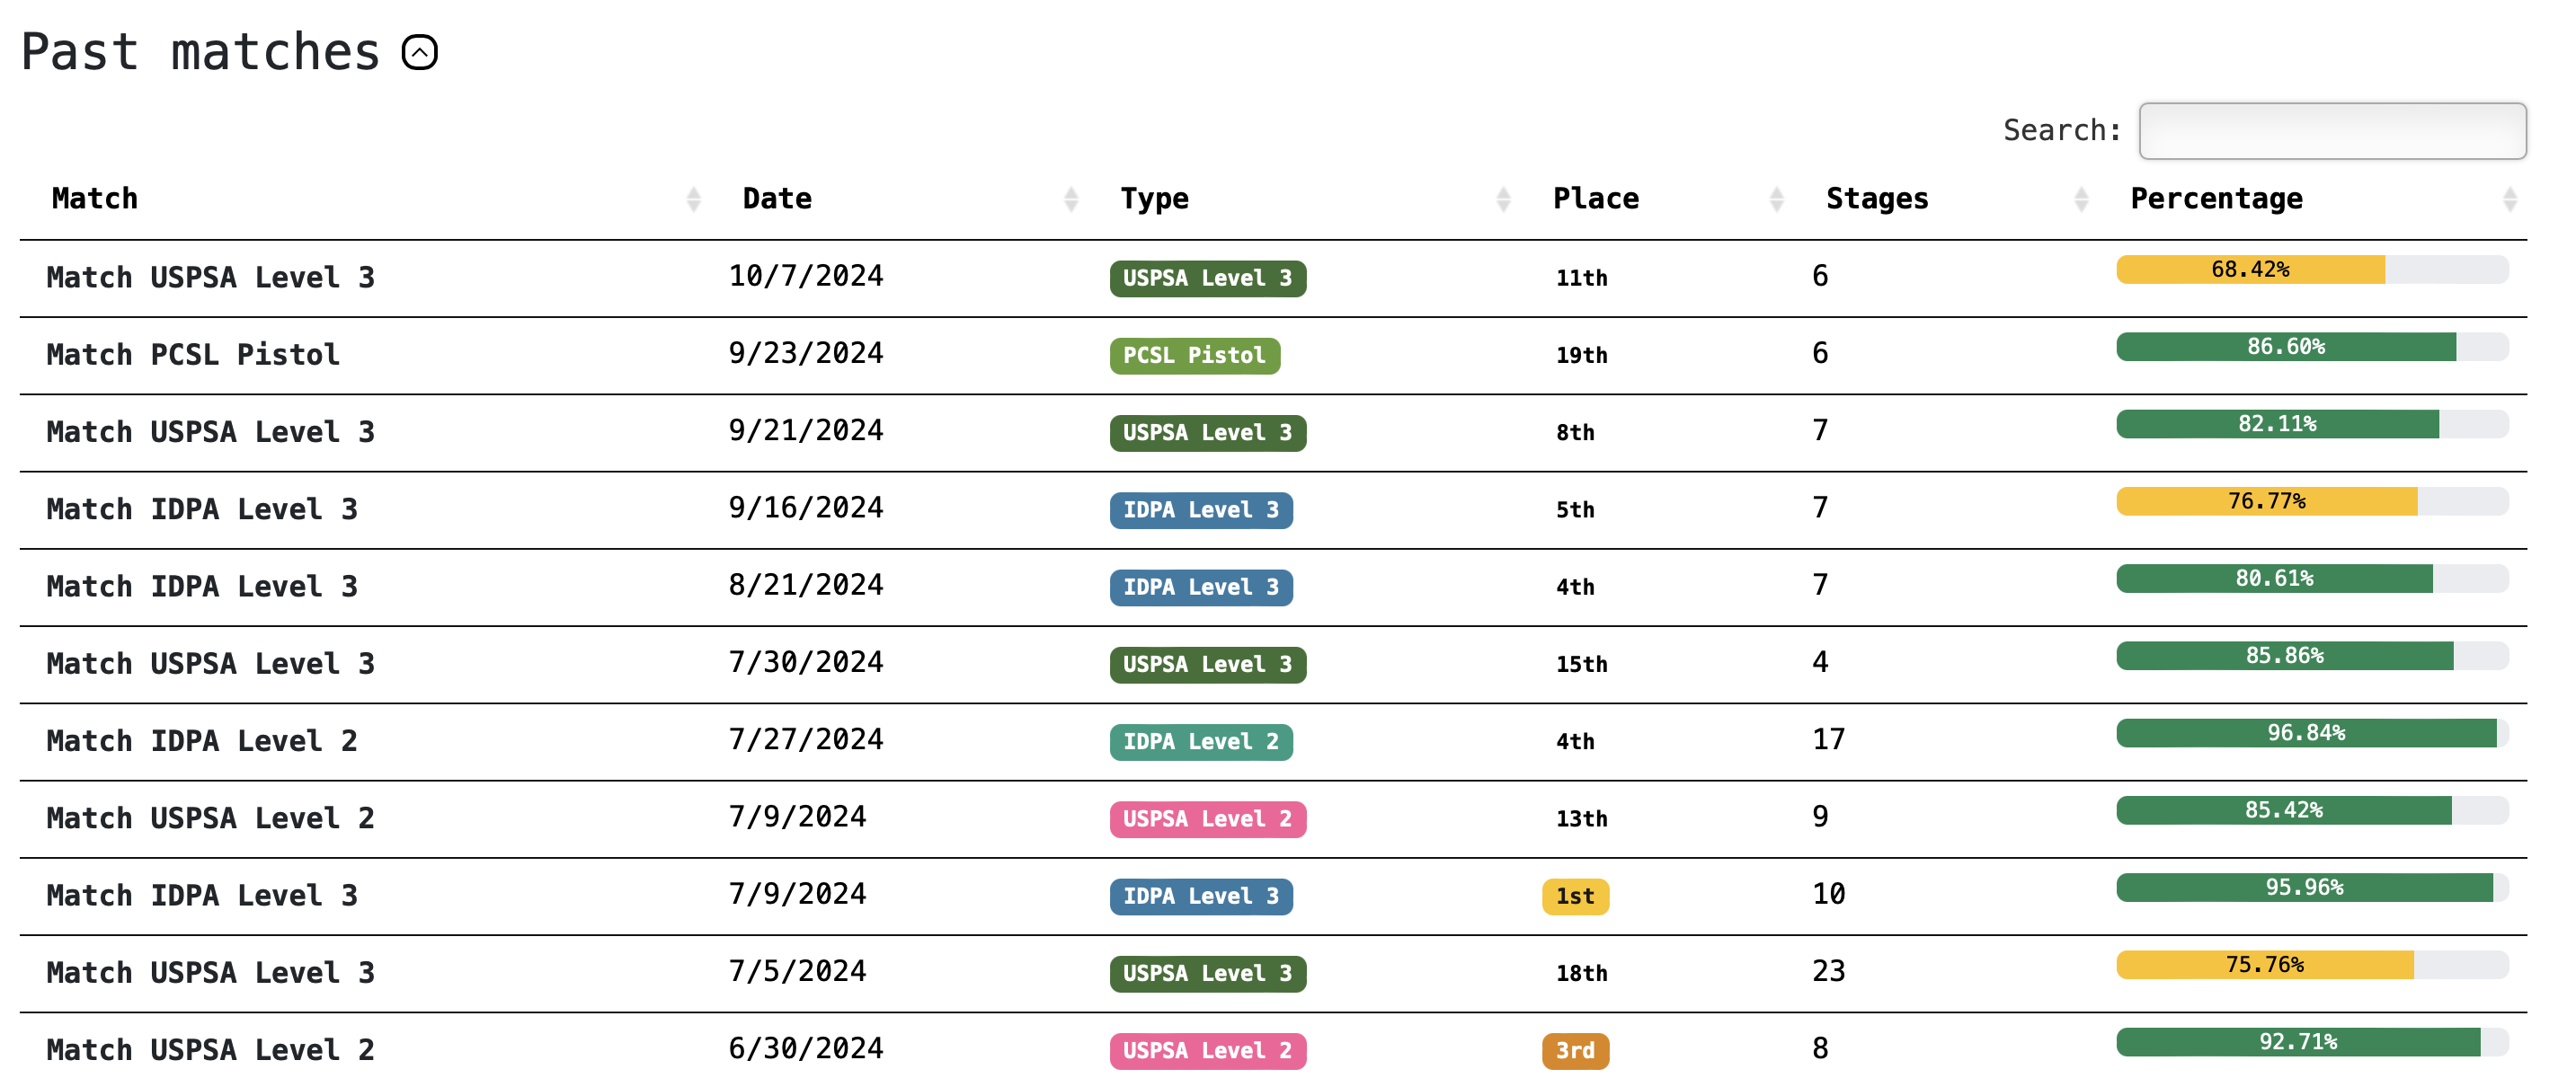
Task: Click the 18th place value
Action: pos(1581,973)
